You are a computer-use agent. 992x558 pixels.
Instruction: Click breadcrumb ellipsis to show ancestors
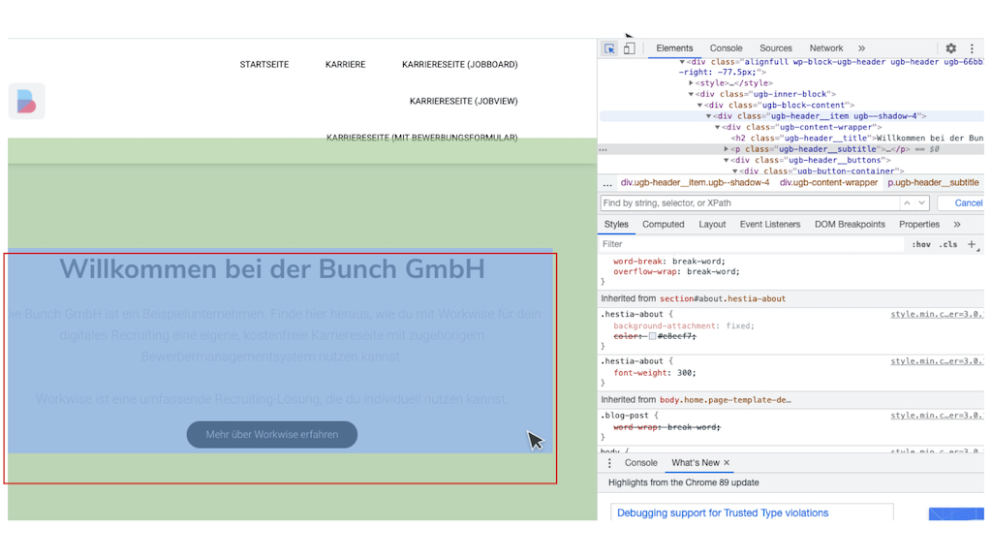[607, 183]
